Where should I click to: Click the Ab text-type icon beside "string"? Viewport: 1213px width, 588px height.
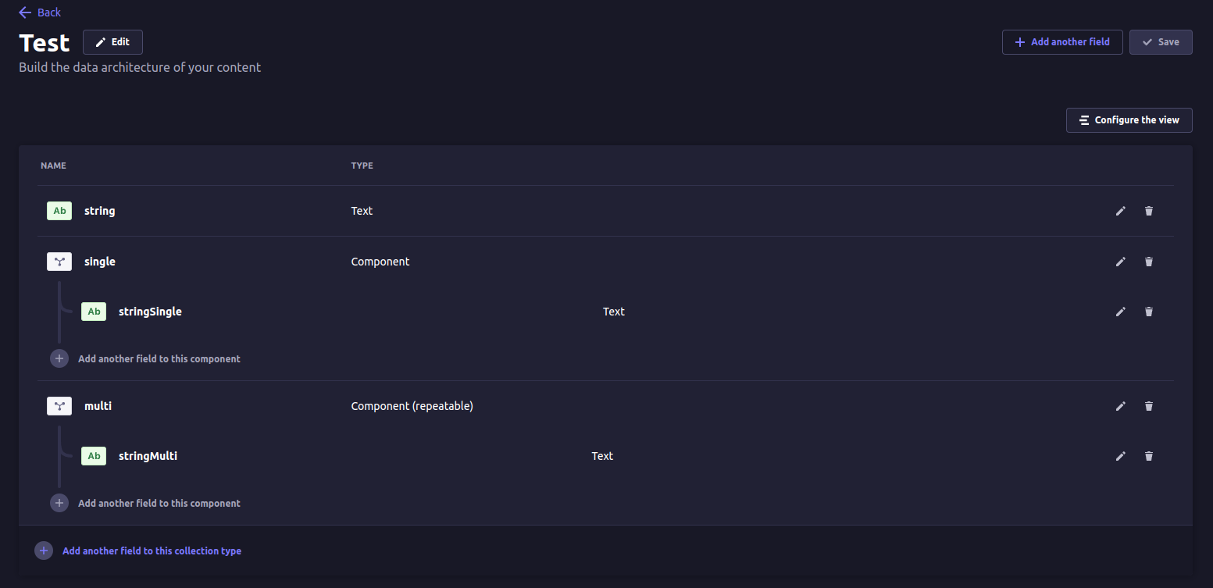59,211
